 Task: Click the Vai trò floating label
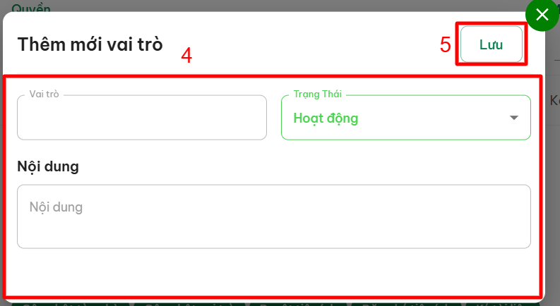[x=44, y=94]
